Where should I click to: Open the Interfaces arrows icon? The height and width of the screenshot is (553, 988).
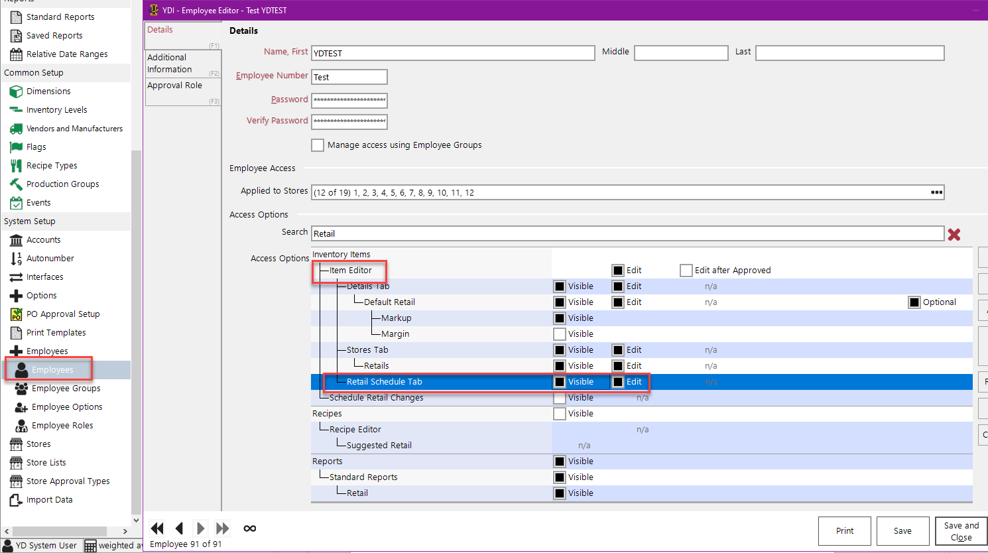pyautogui.click(x=16, y=277)
